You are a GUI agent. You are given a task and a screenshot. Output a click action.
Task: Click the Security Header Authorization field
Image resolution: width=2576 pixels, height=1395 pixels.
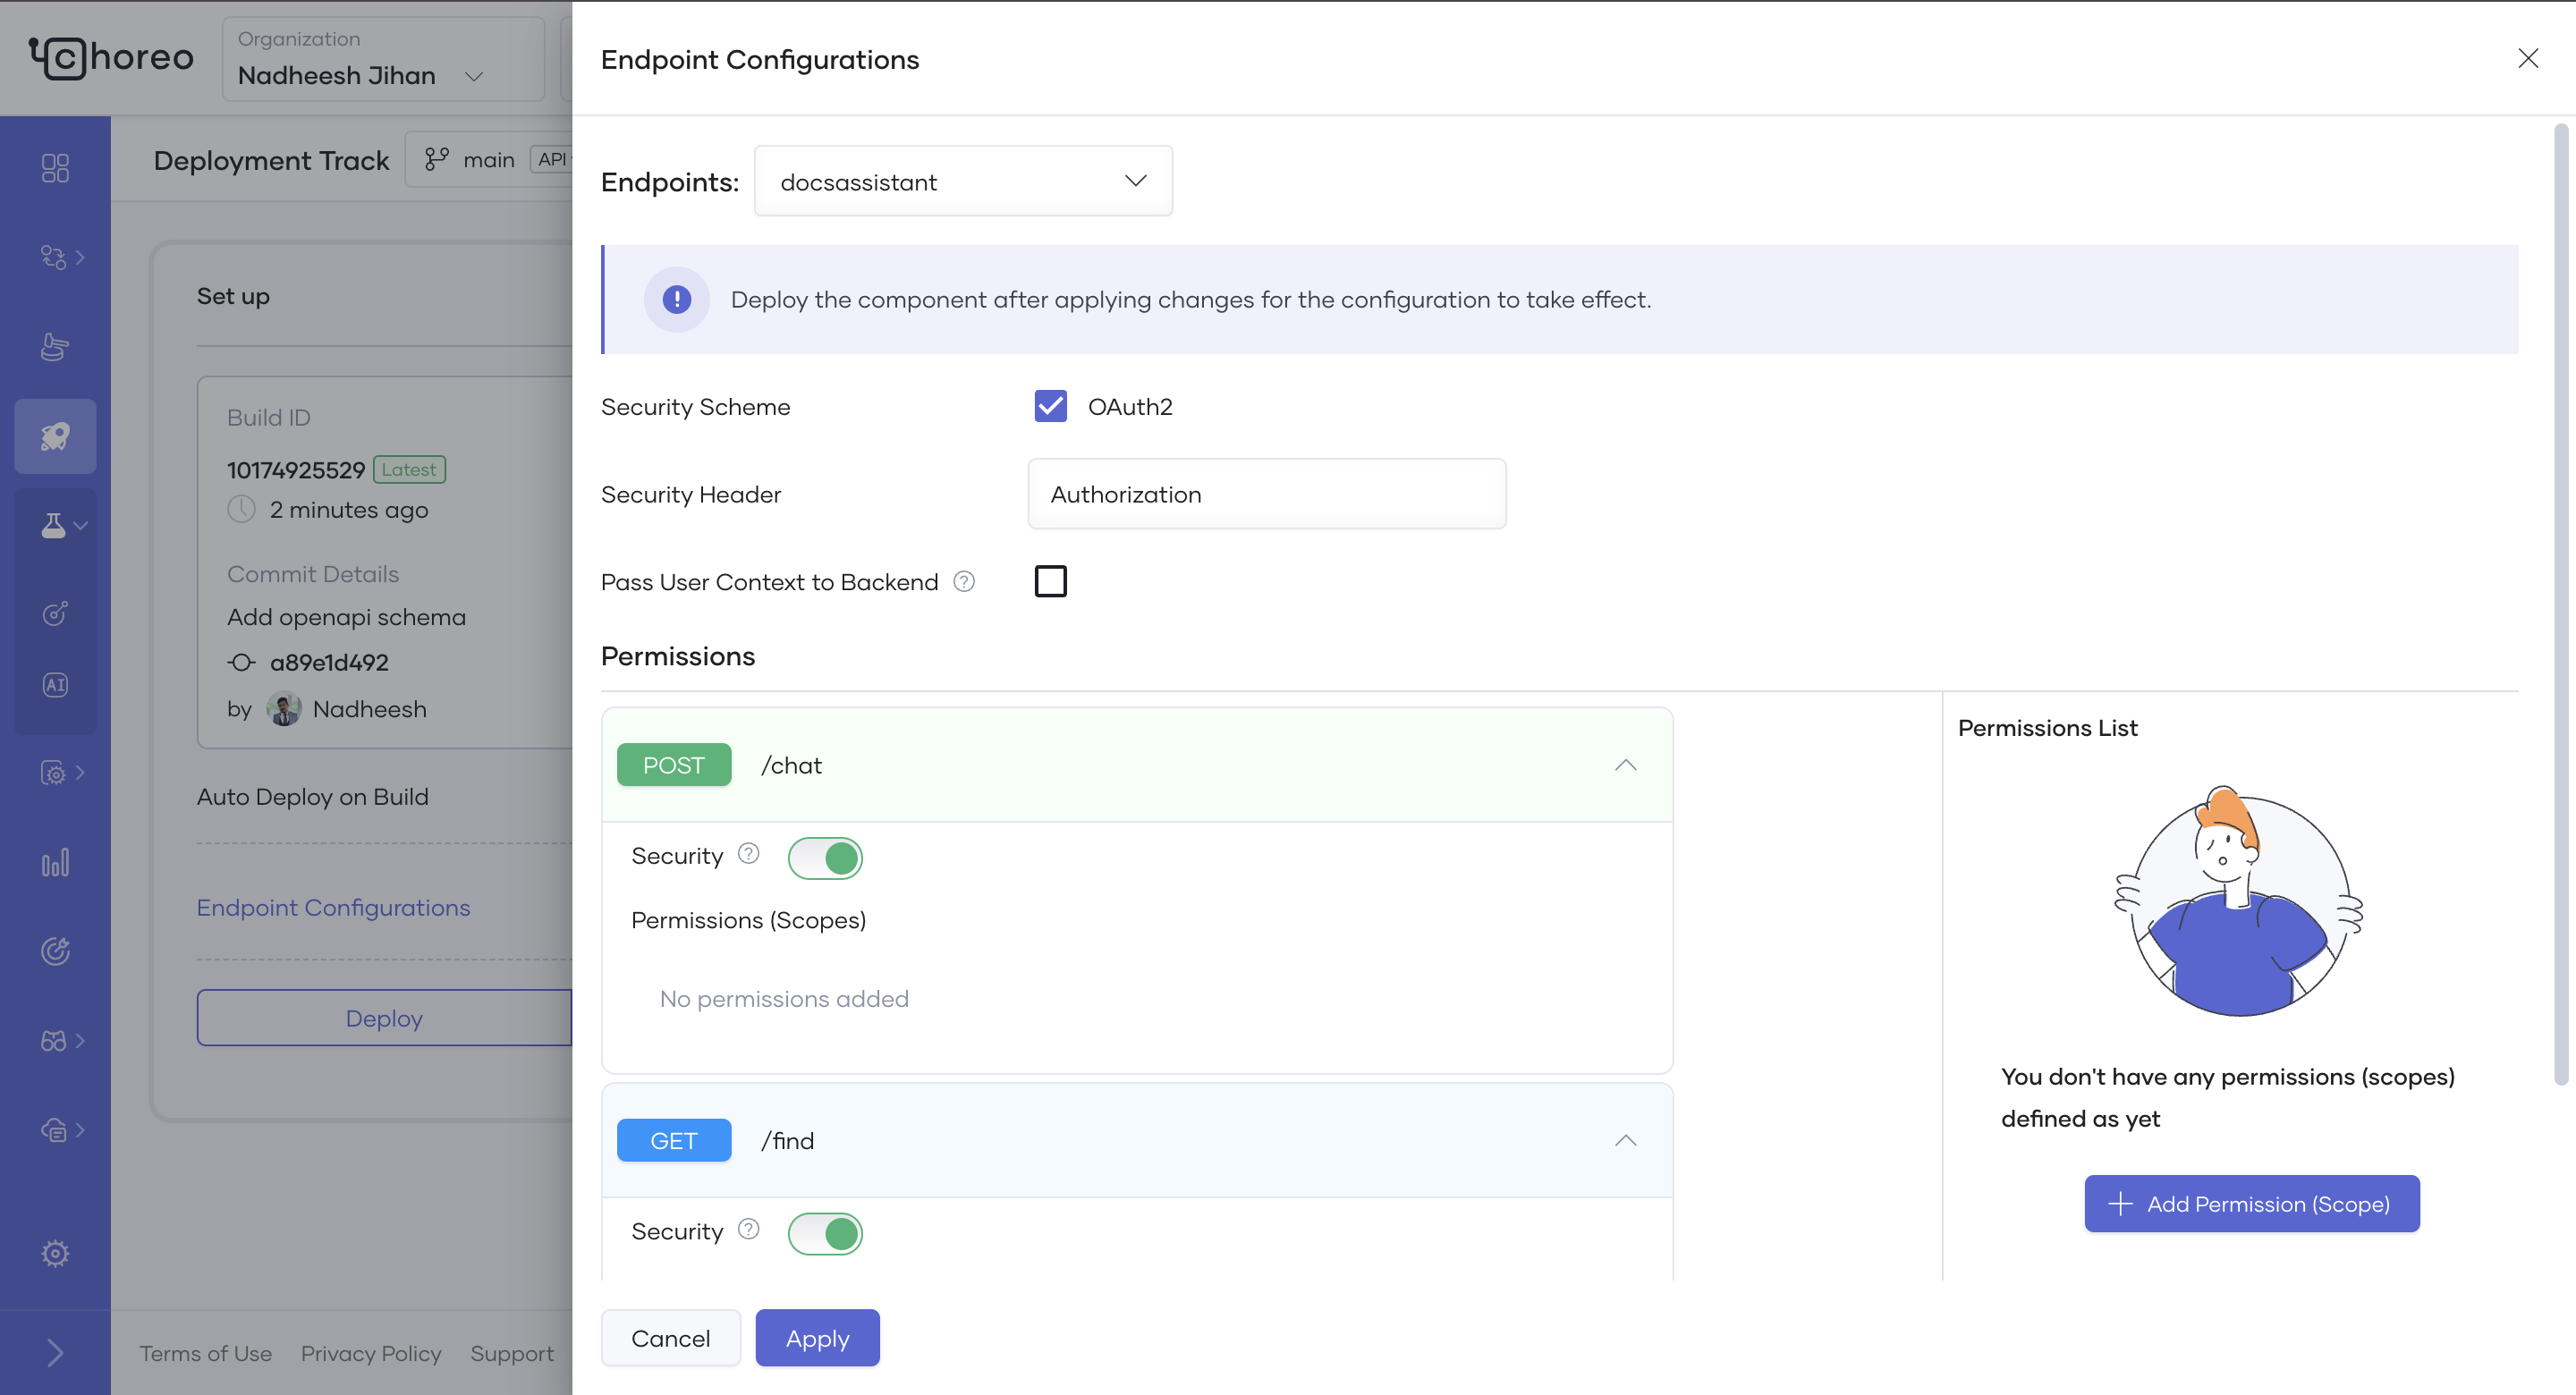(1266, 494)
